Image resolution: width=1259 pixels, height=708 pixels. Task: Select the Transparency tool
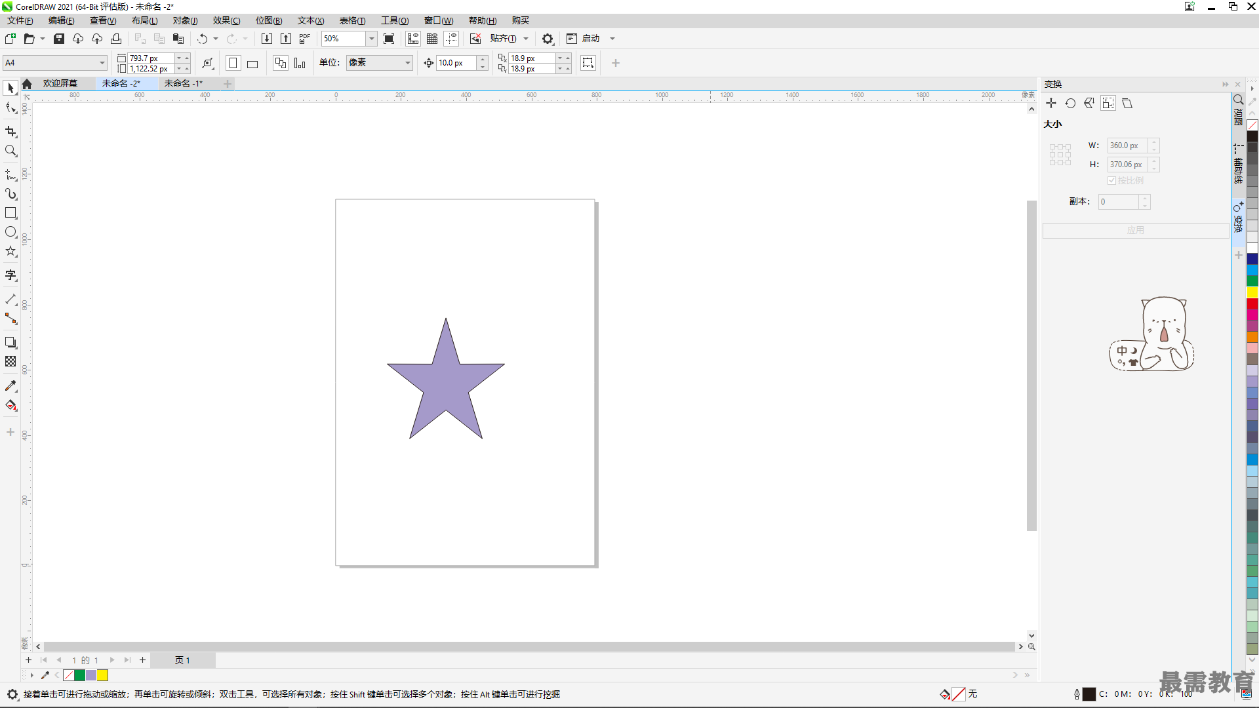(10, 362)
